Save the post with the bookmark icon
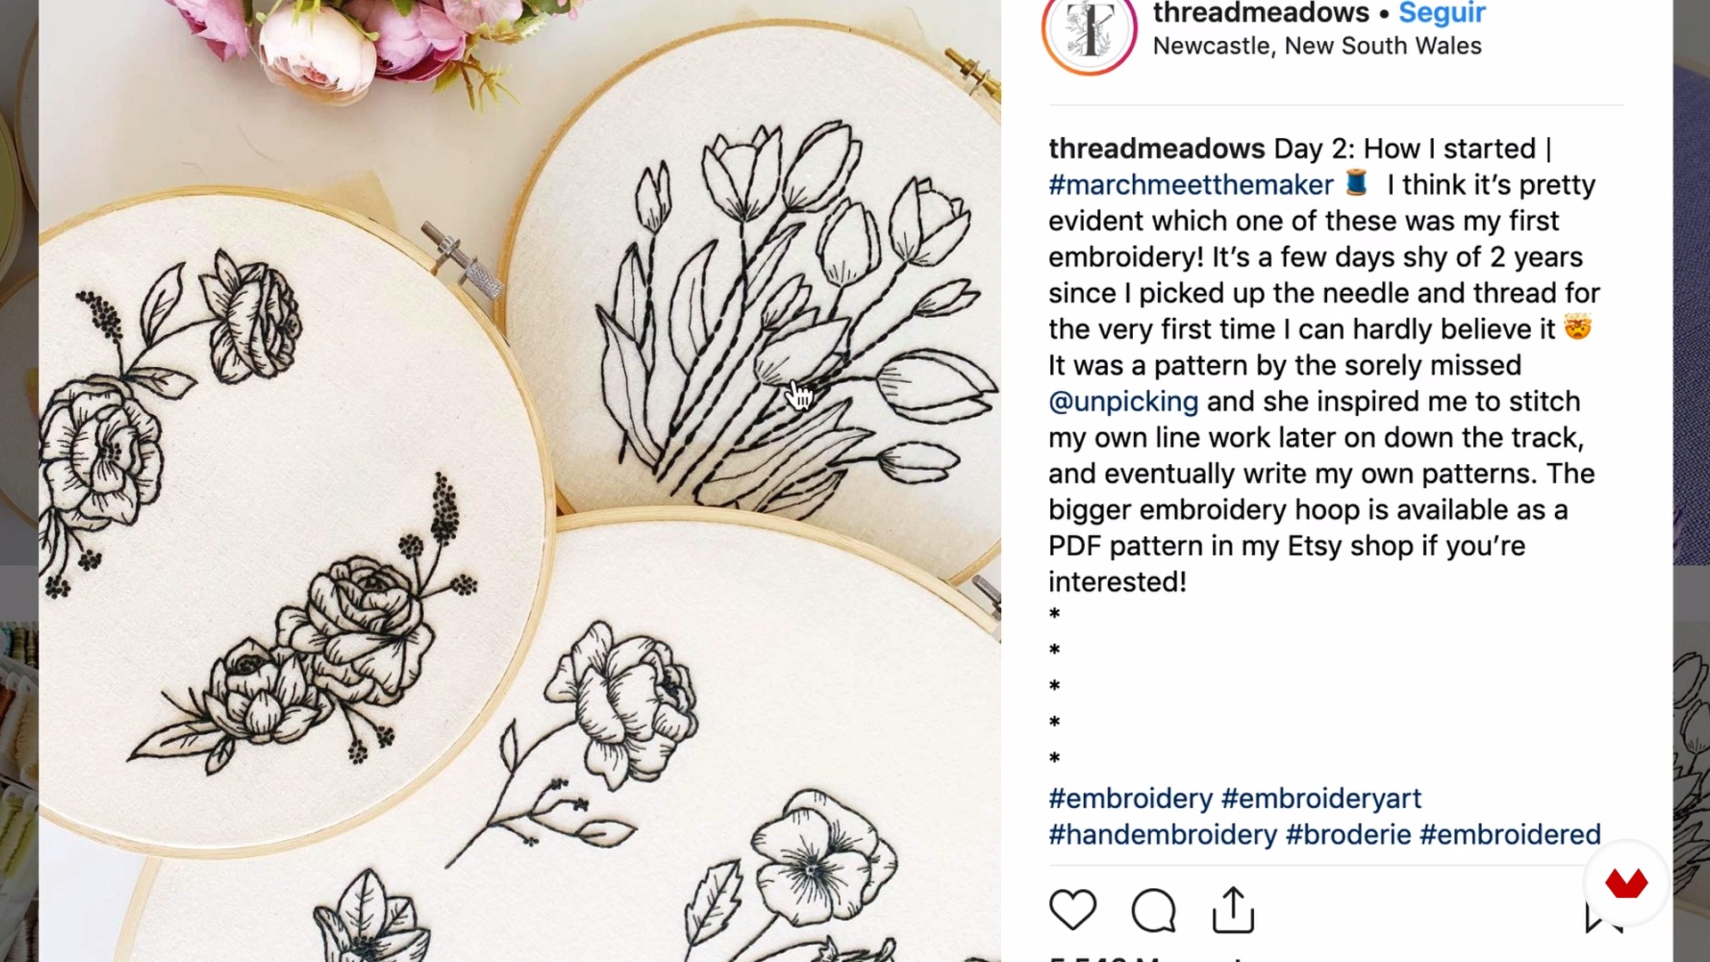The width and height of the screenshot is (1710, 962). click(1603, 916)
